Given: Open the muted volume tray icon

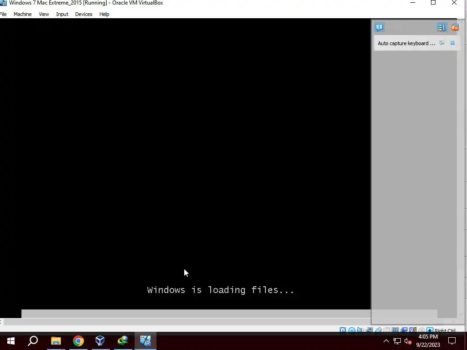Looking at the screenshot, I should coord(408,341).
